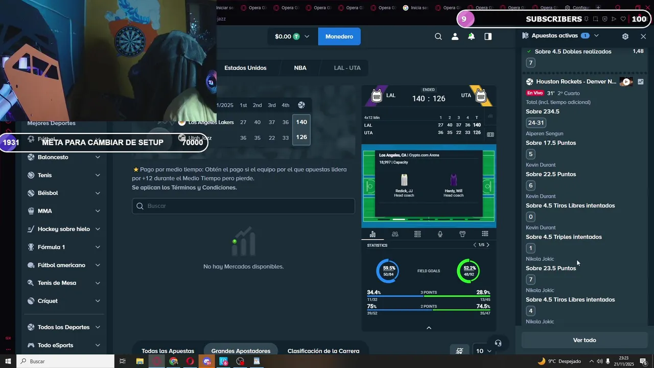Open the Monedero wallet
The image size is (654, 368).
click(x=339, y=36)
